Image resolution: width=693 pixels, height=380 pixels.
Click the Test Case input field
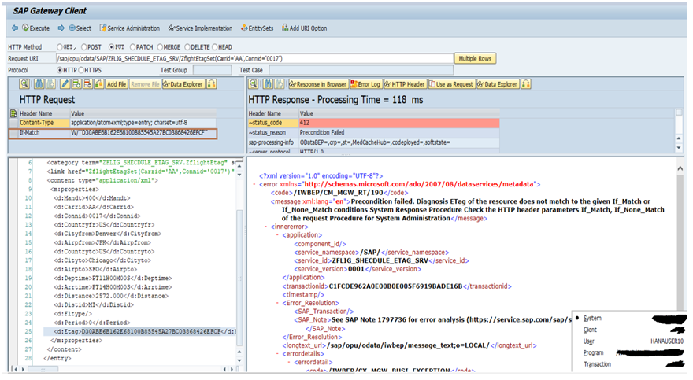tap(361, 70)
